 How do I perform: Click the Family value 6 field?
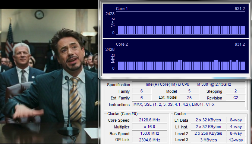coord(142,91)
